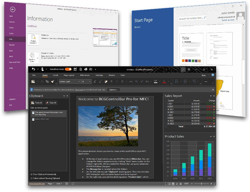This screenshot has width=250, height=192.
Task: Click the search magnifier in title bar
Action: [183, 70]
